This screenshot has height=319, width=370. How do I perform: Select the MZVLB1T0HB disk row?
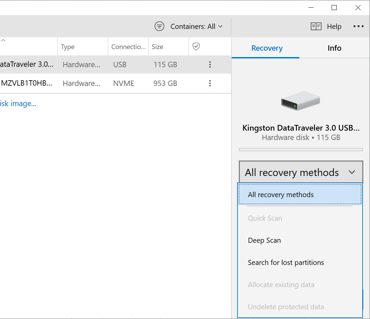(115, 83)
